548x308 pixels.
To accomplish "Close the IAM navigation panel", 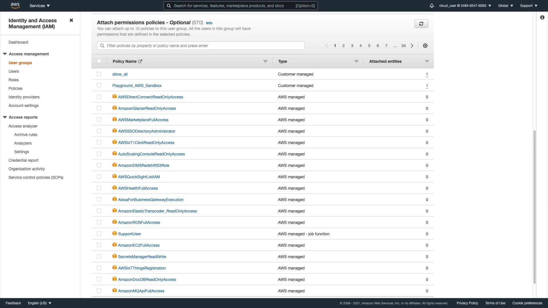I will tap(71, 20).
